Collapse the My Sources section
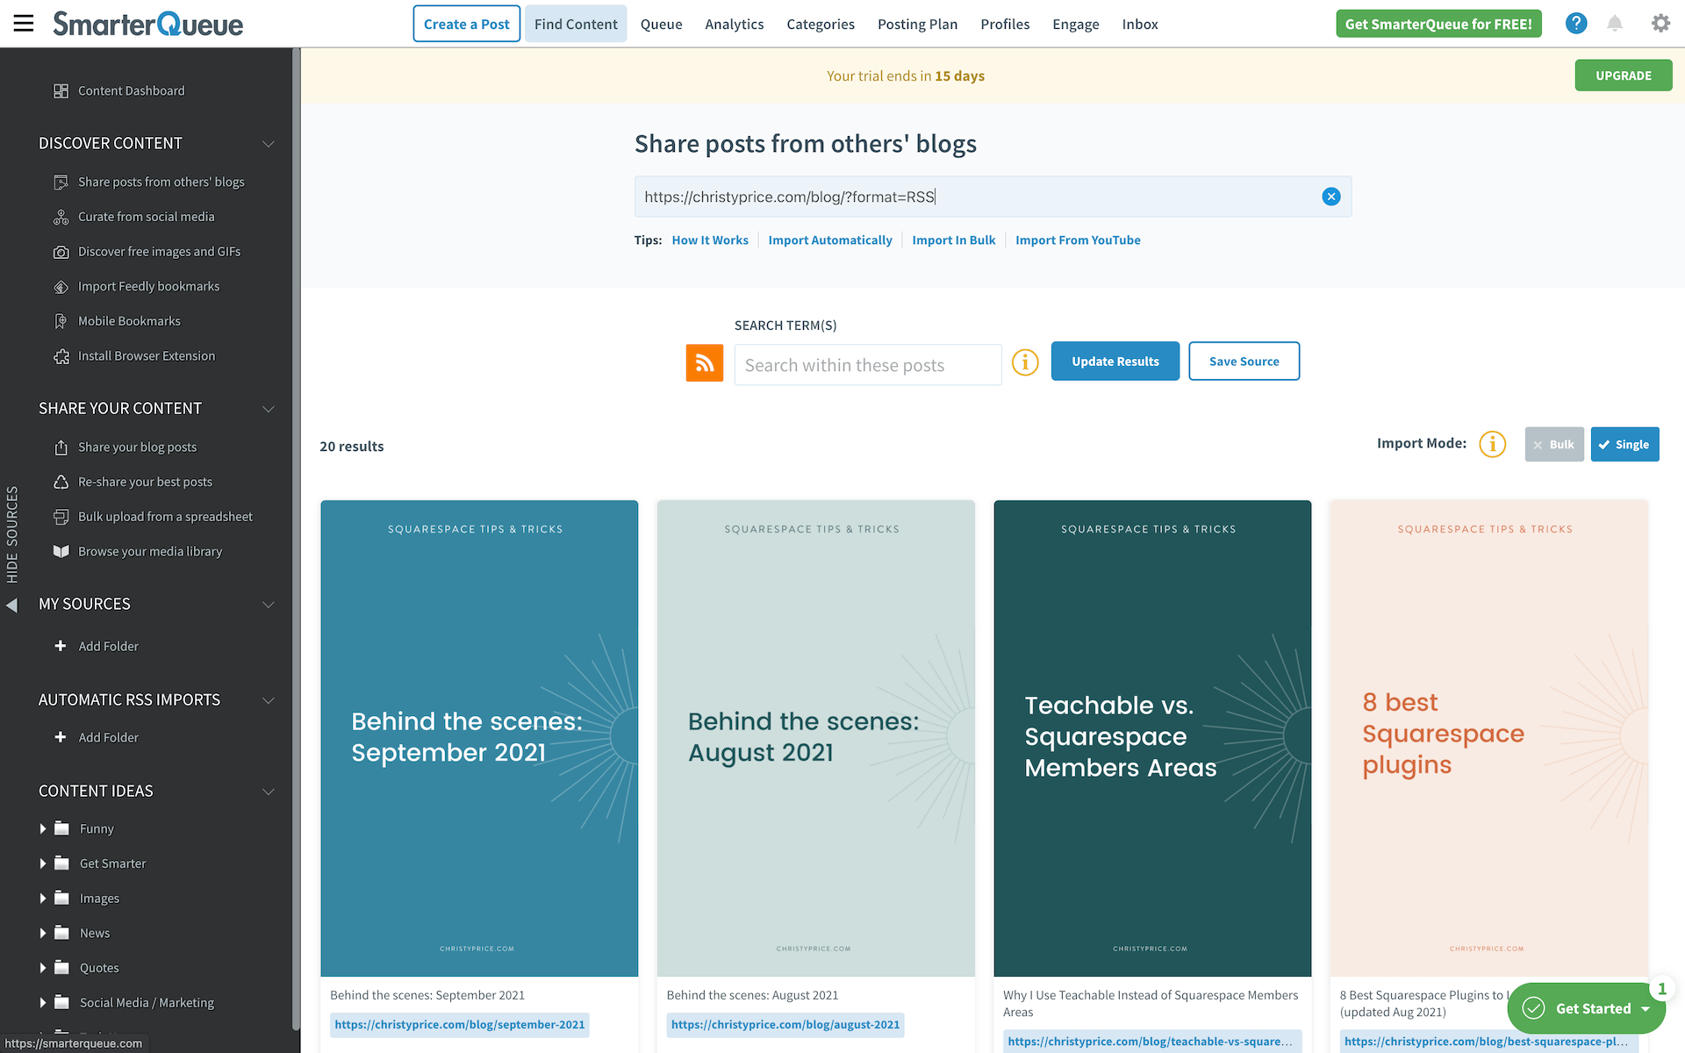 [269, 605]
